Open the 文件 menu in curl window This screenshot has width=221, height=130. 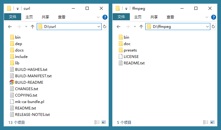click(13, 17)
